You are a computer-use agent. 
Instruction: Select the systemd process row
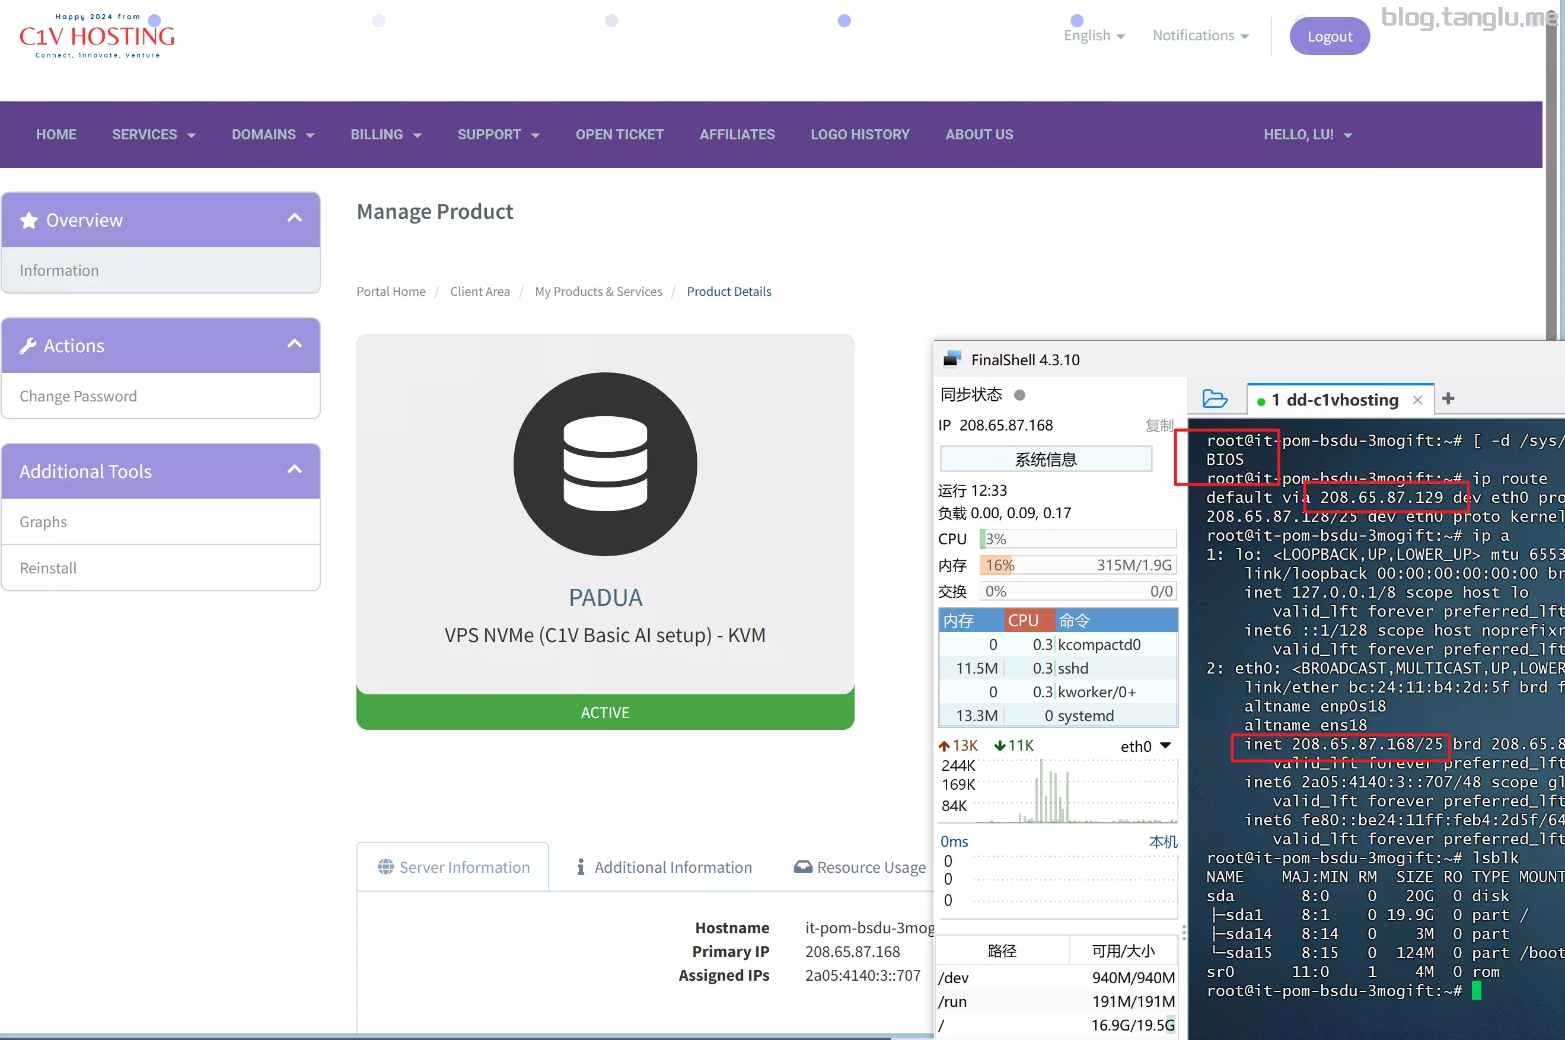click(x=1058, y=716)
